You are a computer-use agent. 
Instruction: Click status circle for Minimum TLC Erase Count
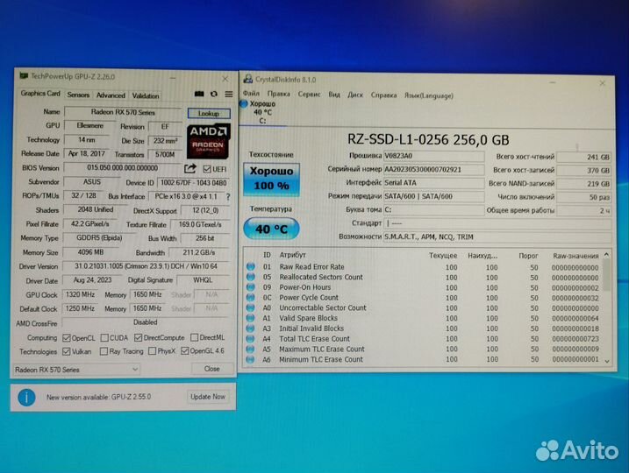click(x=251, y=359)
